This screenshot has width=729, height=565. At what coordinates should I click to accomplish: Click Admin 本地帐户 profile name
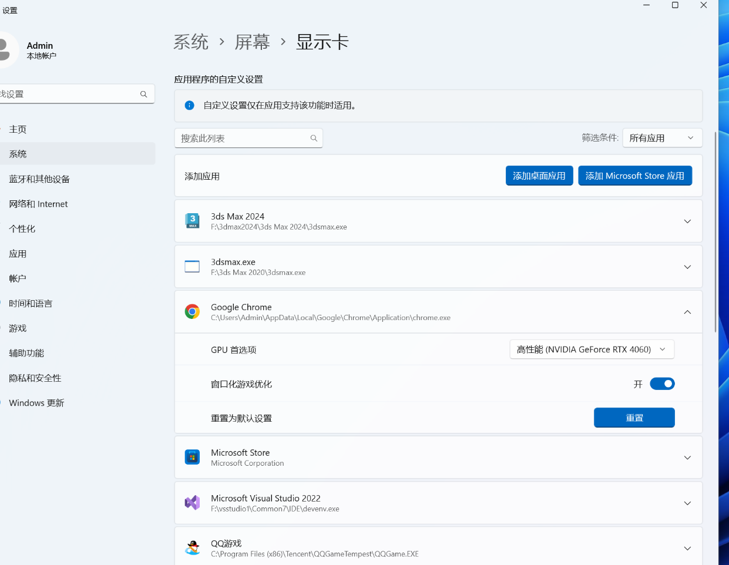tap(42, 51)
